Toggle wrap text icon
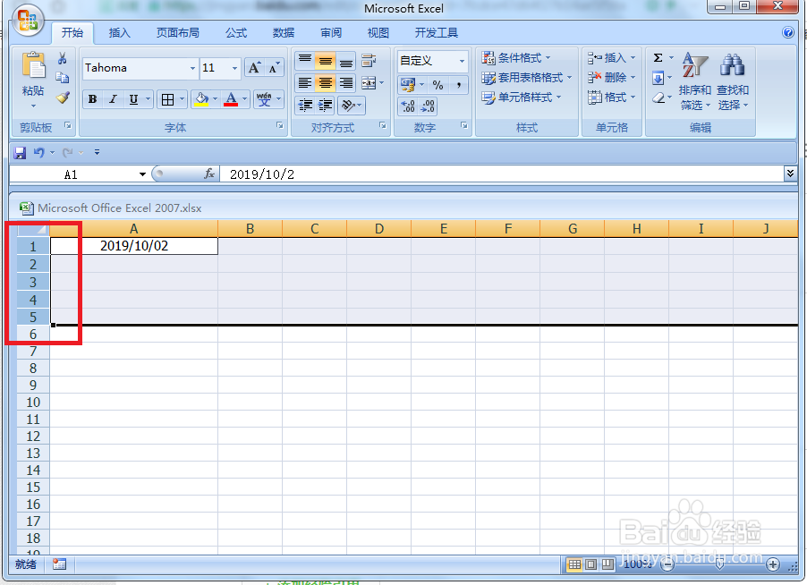Screen dimensions: 807x585 click(369, 61)
